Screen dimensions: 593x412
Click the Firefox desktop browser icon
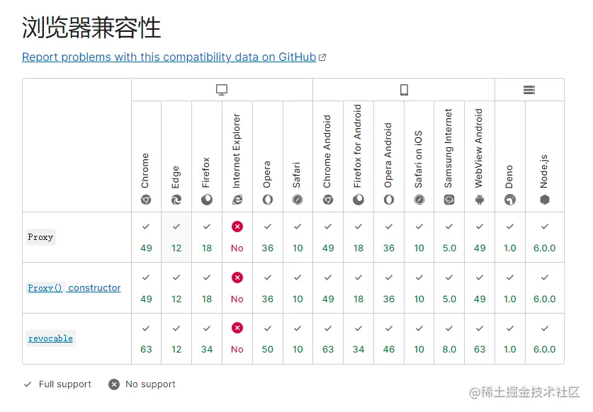coord(206,200)
